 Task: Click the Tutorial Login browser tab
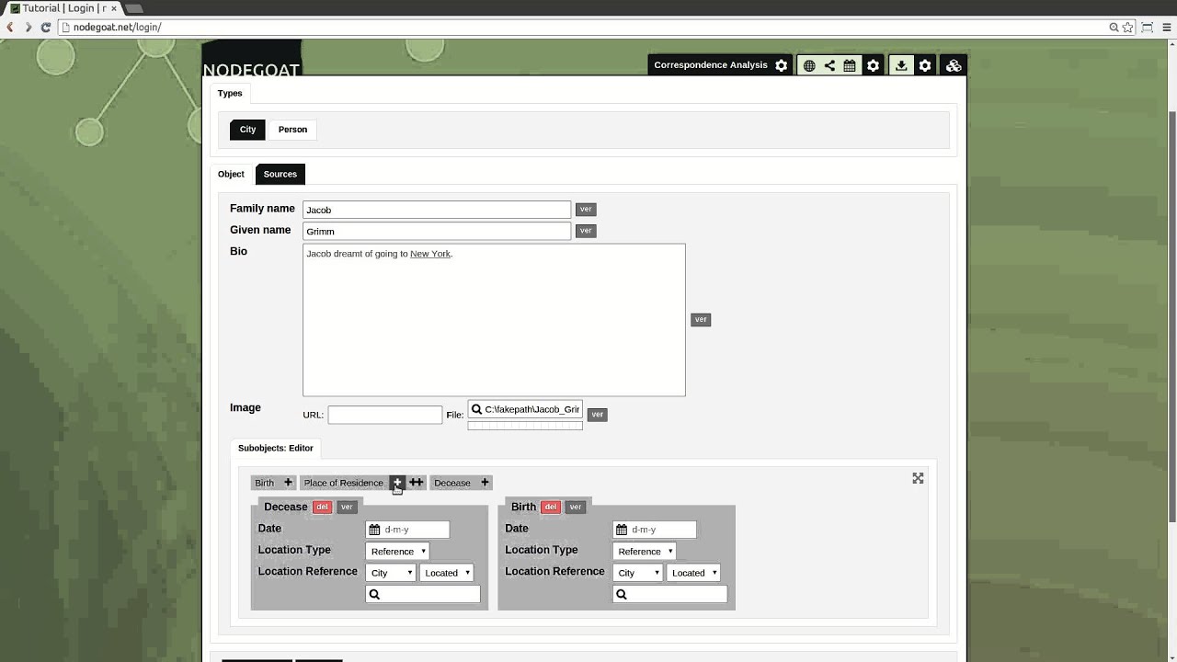[x=63, y=8]
